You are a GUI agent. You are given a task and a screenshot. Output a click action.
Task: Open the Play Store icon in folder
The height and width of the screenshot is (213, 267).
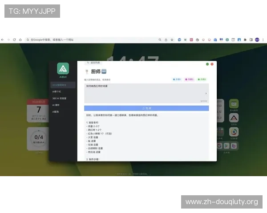click(x=227, y=146)
